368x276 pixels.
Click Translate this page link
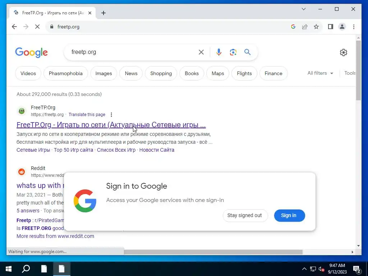point(87,115)
